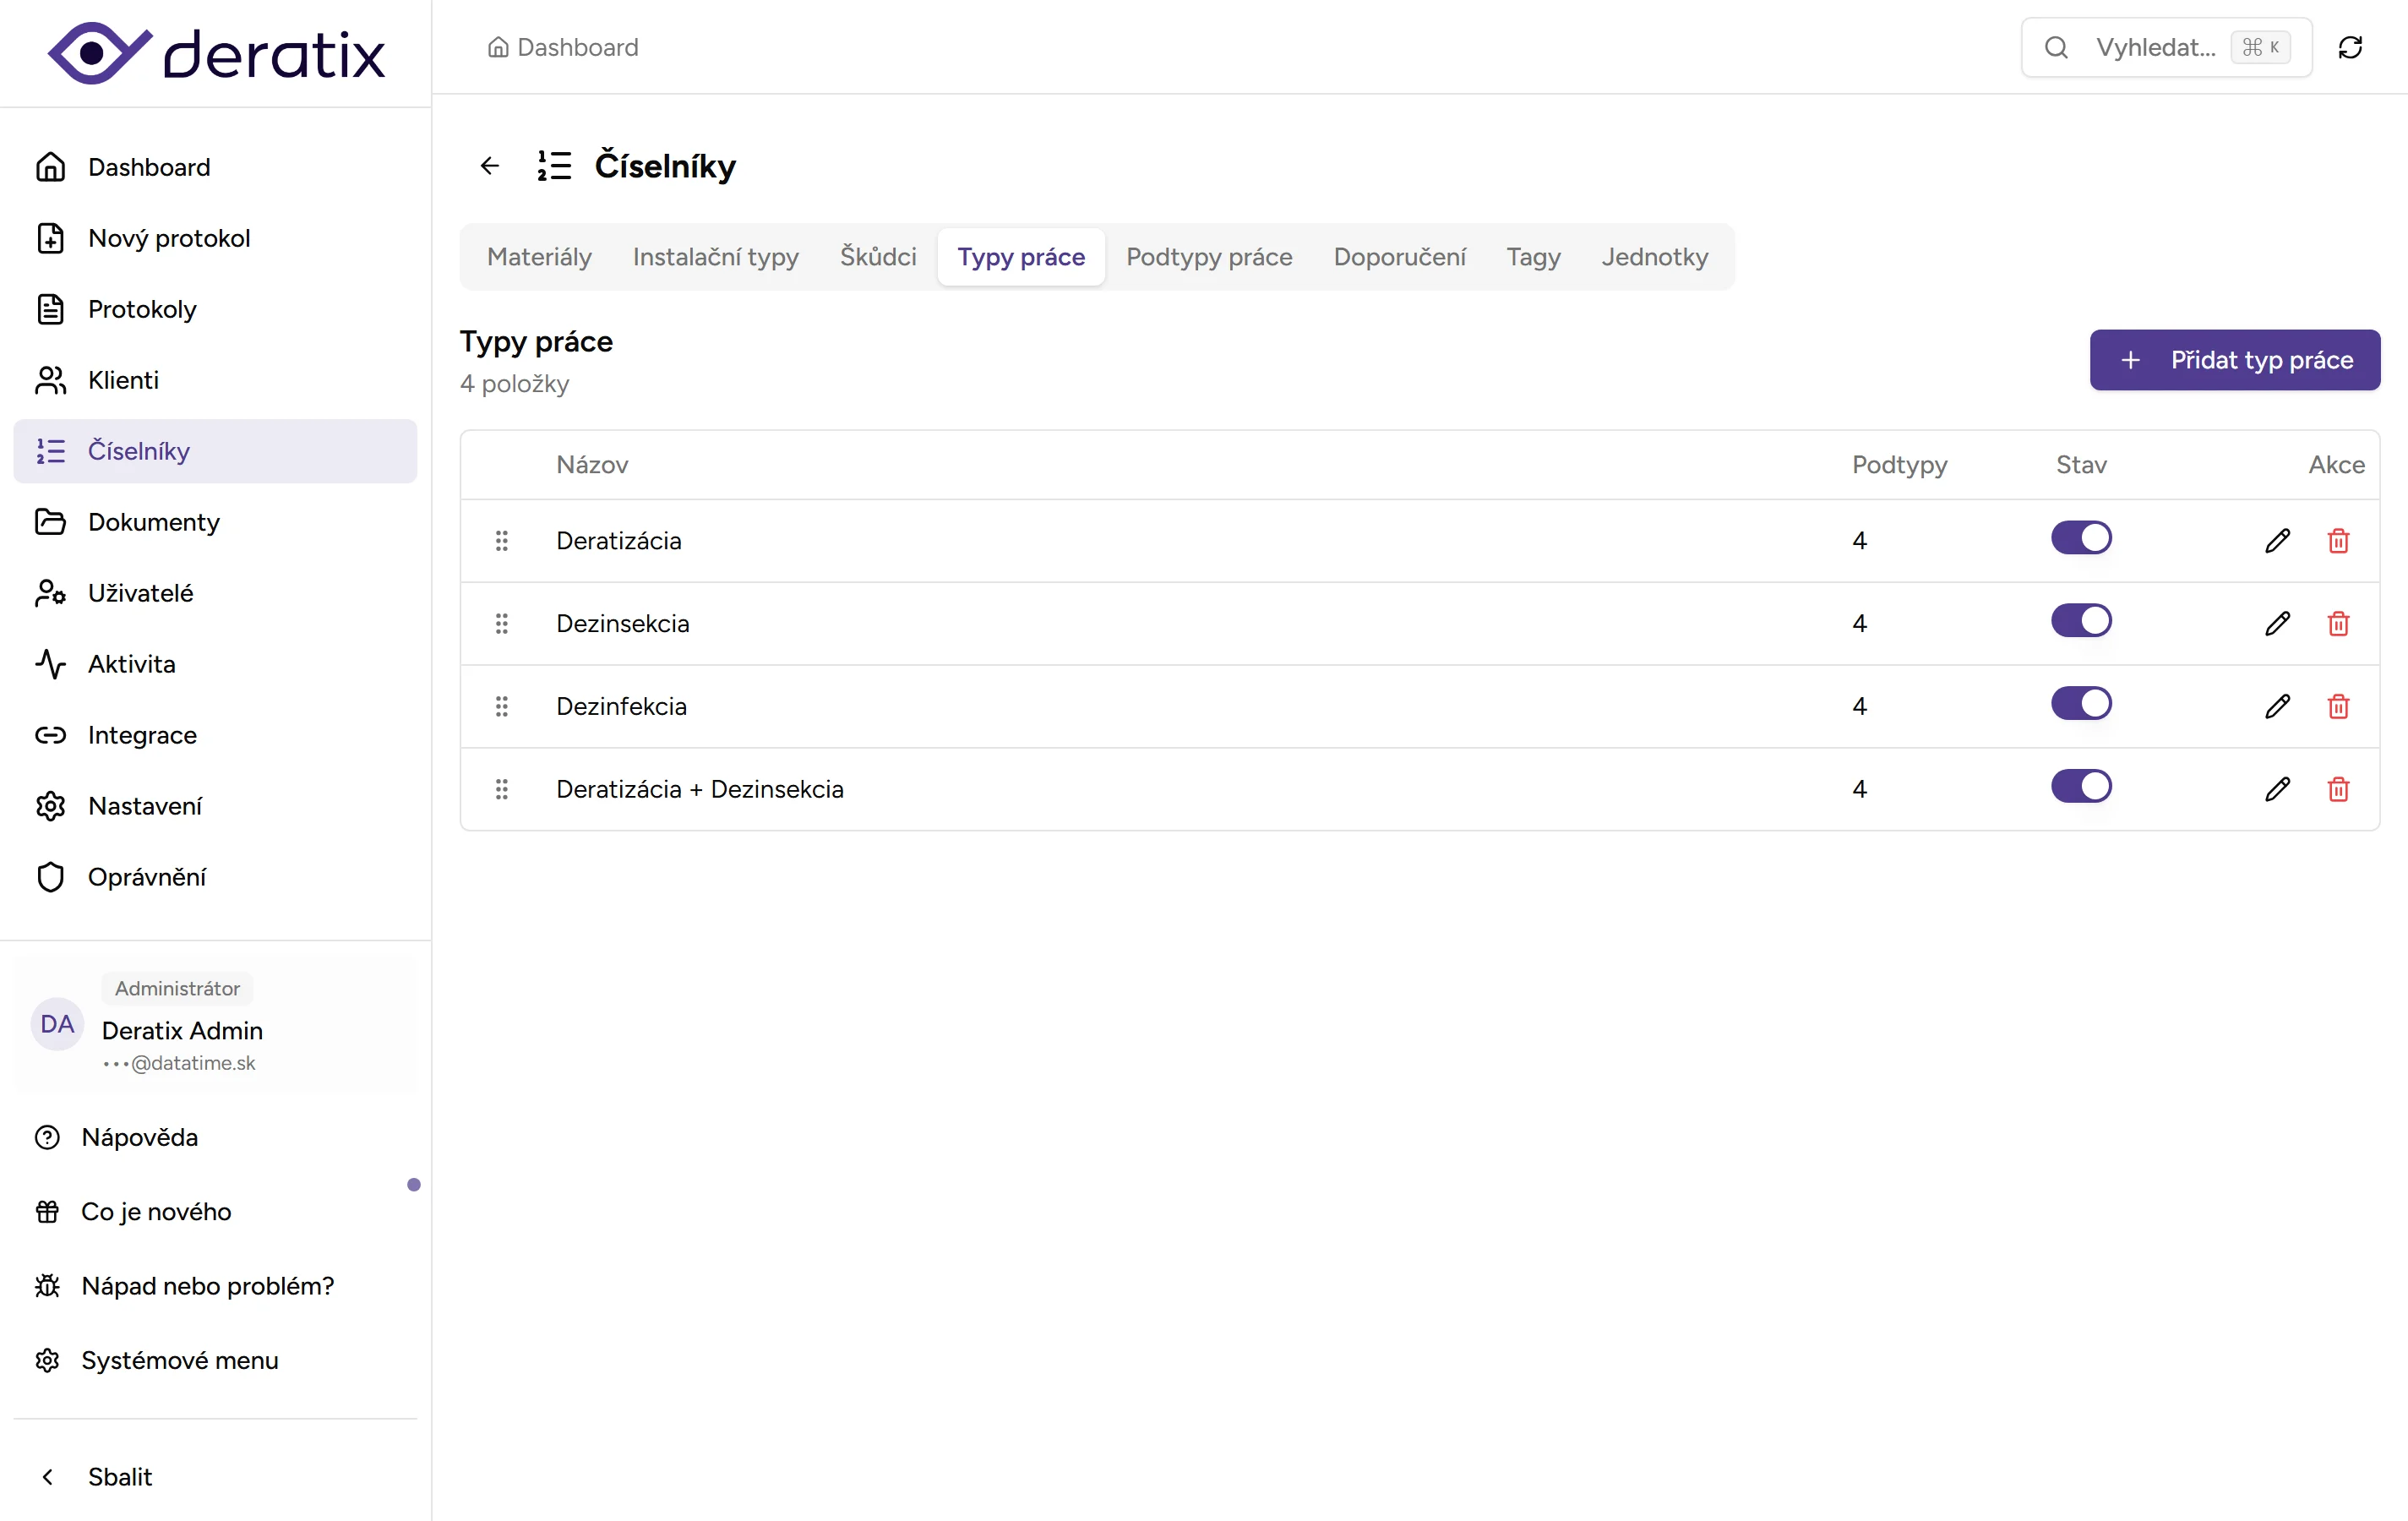Click the Vyhledat search field
Viewport: 2408px width, 1521px height.
click(x=2155, y=47)
